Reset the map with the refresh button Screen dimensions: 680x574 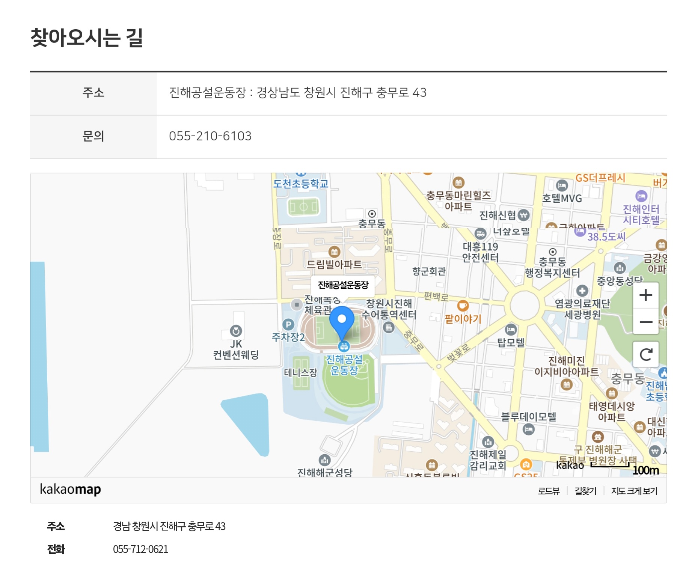coord(645,354)
